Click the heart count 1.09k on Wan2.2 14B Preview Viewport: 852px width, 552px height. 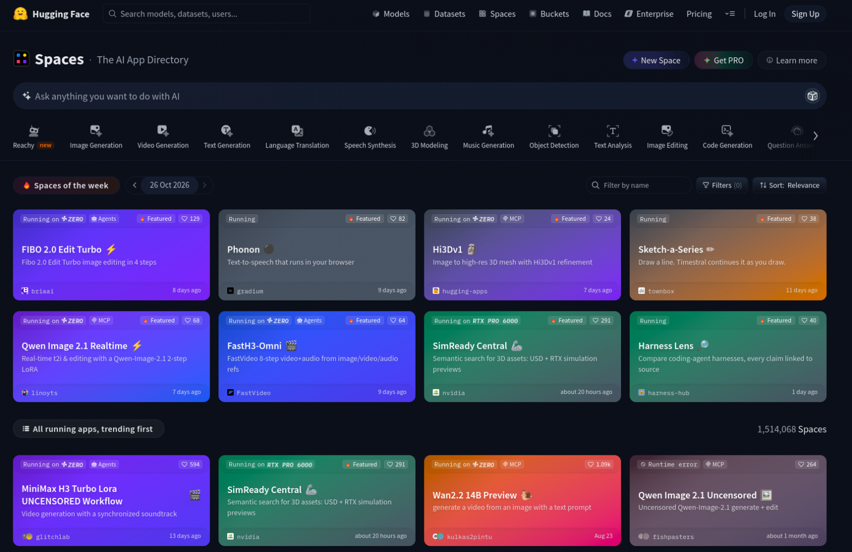[x=599, y=465]
